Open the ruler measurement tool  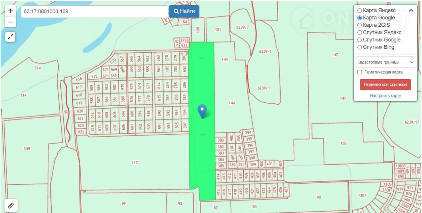pyautogui.click(x=11, y=205)
